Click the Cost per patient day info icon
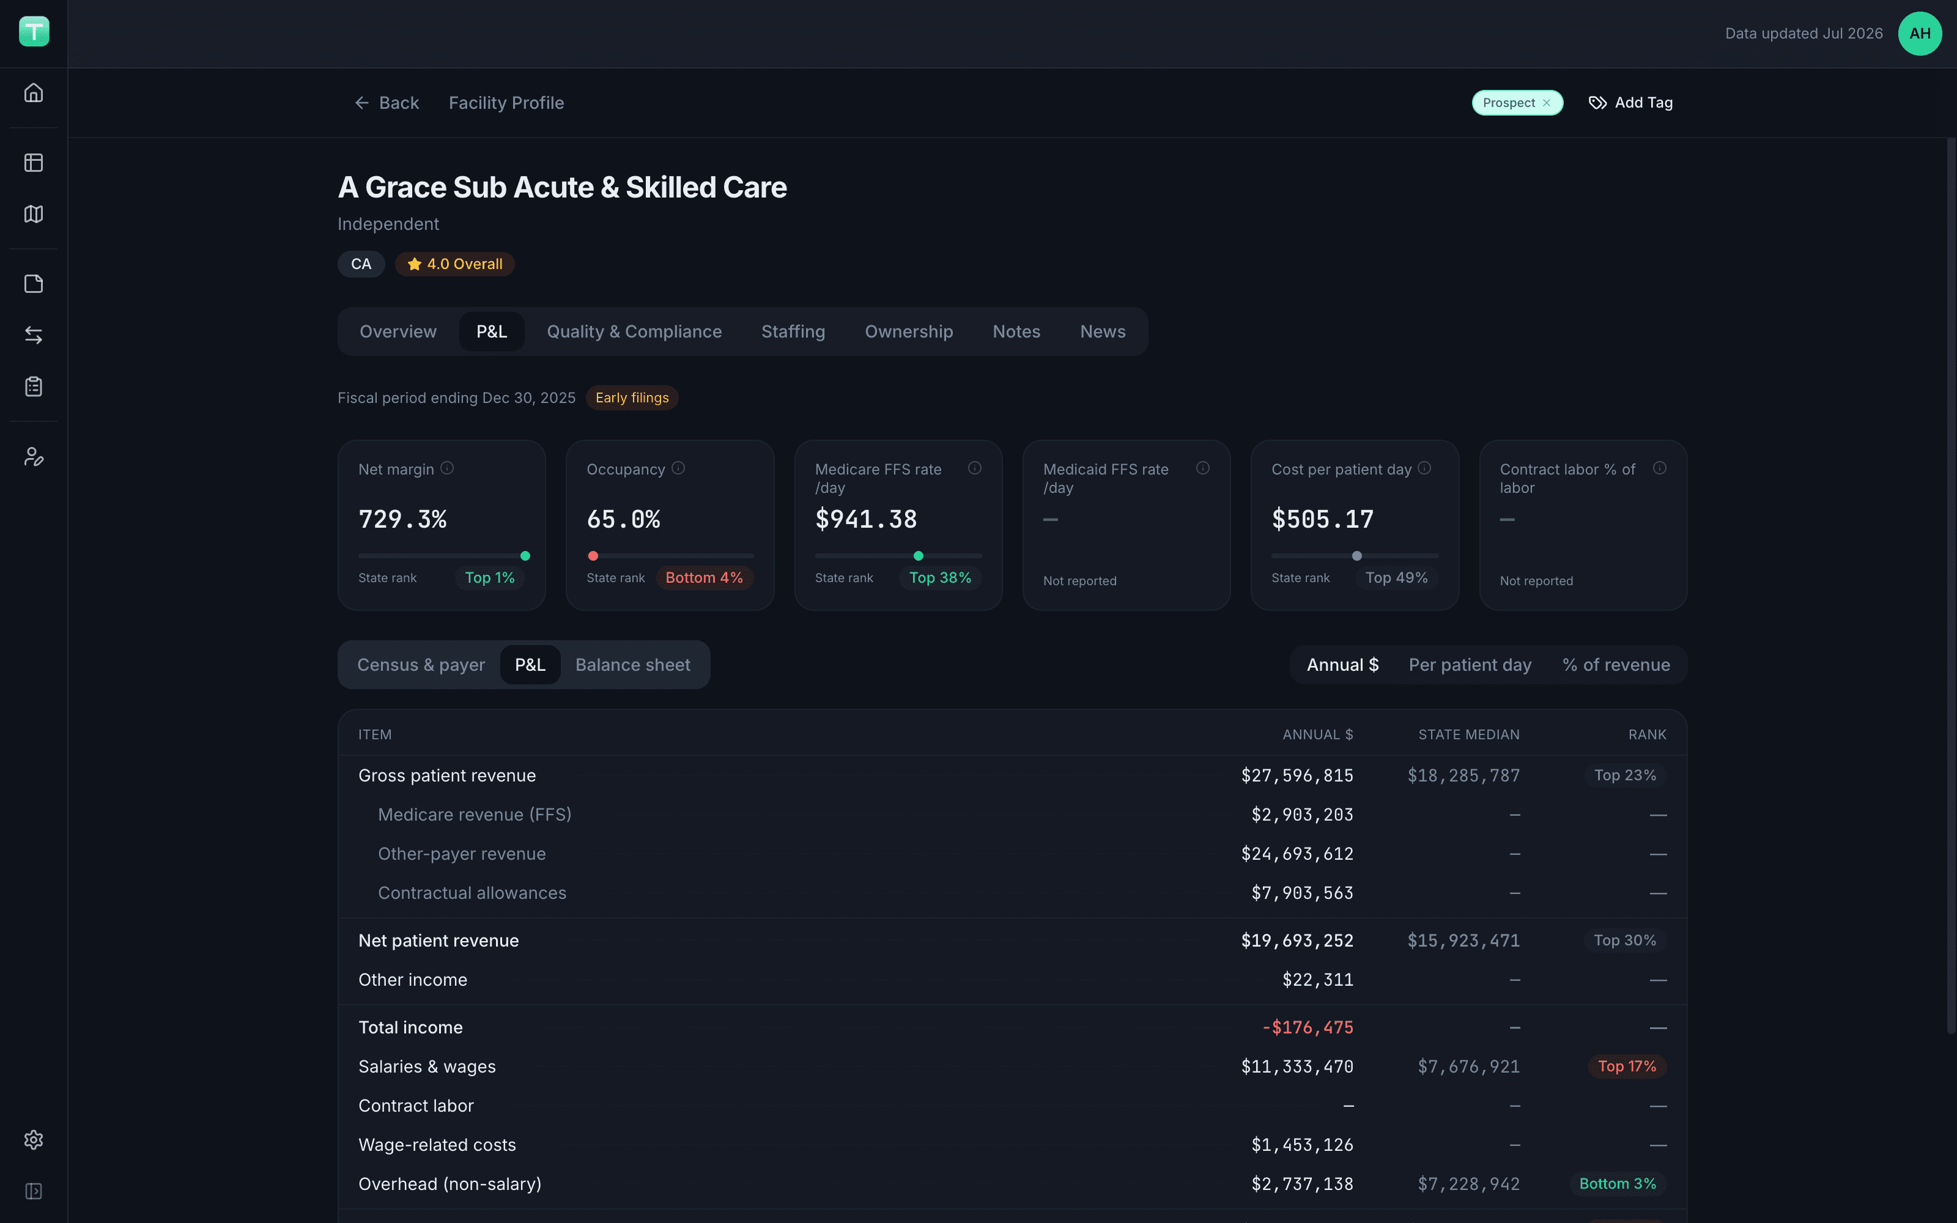This screenshot has height=1223, width=1957. (1425, 468)
